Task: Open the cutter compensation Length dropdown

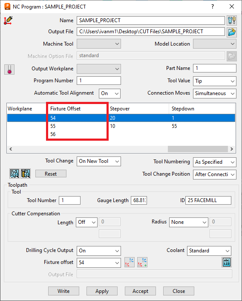Action: coord(86,222)
